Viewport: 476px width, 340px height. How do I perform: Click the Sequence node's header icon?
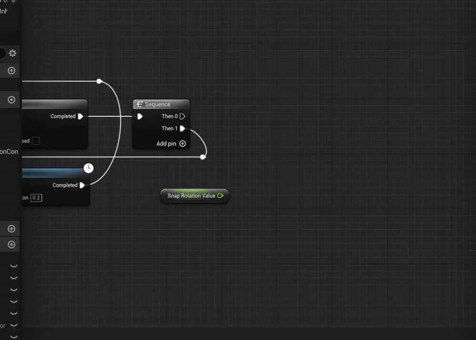[x=139, y=104]
